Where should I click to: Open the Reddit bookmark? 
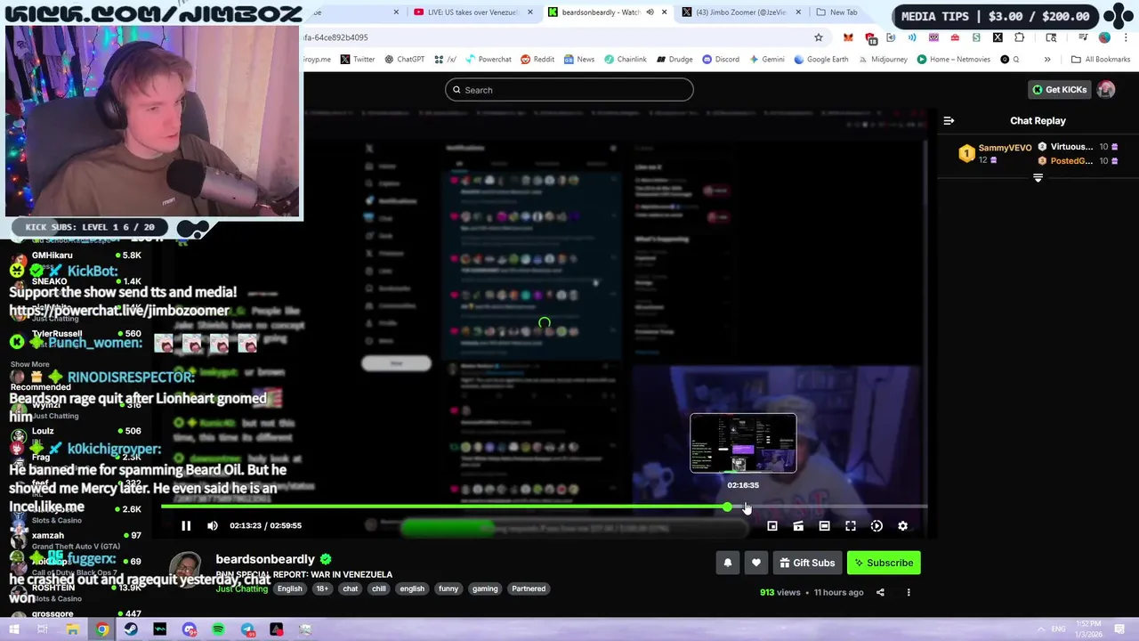coord(537,60)
